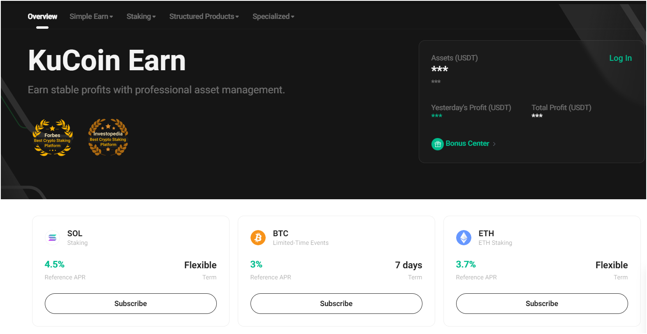The width and height of the screenshot is (647, 334).
Task: Open the Bonus Center link
Action: [x=467, y=143]
